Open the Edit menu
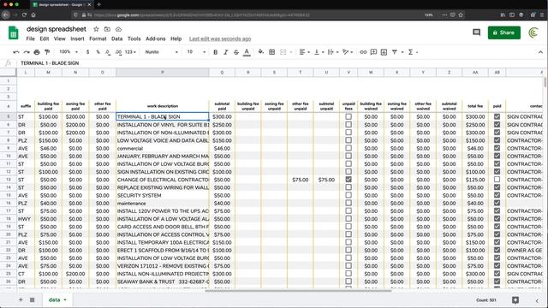548x308 pixels. tap(44, 38)
